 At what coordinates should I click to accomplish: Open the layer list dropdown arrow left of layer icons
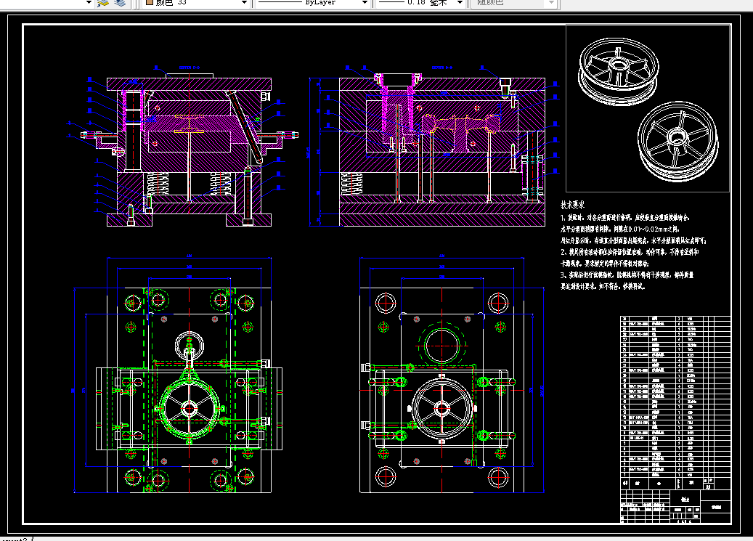[89, 3]
